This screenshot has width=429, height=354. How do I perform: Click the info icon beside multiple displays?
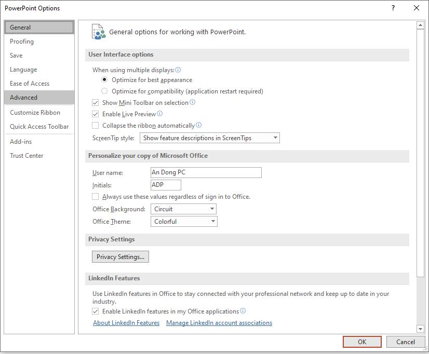[178, 70]
